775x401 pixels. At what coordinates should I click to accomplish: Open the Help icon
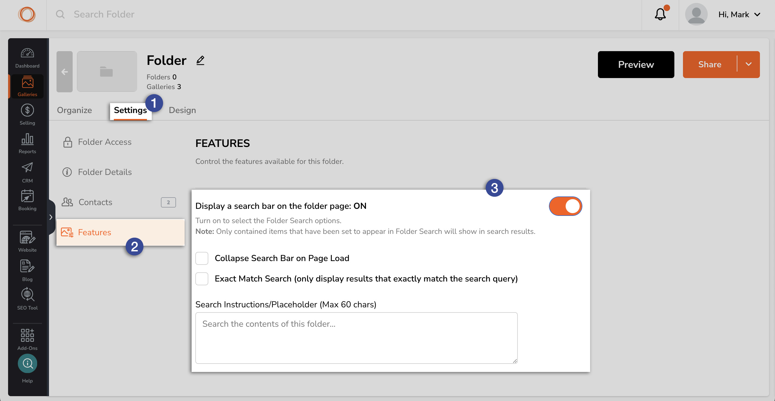tap(27, 364)
